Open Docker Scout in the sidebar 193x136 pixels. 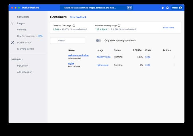pyautogui.click(x=24, y=42)
